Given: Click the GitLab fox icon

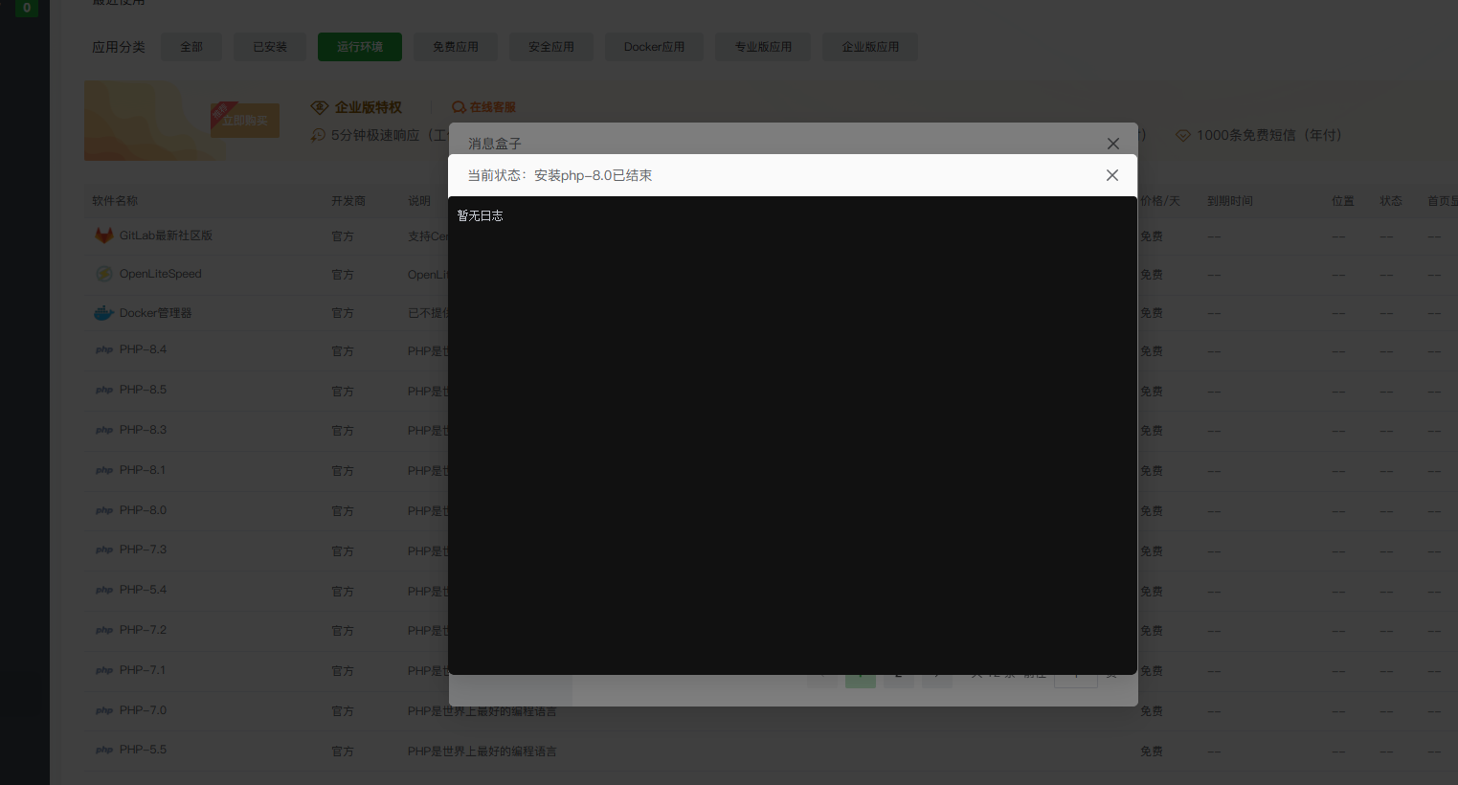Looking at the screenshot, I should (104, 235).
